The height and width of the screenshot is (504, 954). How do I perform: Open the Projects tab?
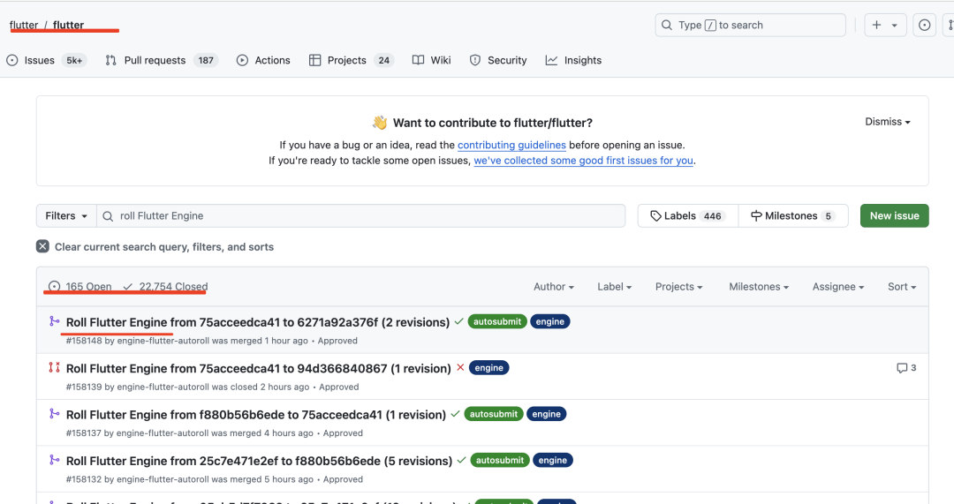point(352,60)
